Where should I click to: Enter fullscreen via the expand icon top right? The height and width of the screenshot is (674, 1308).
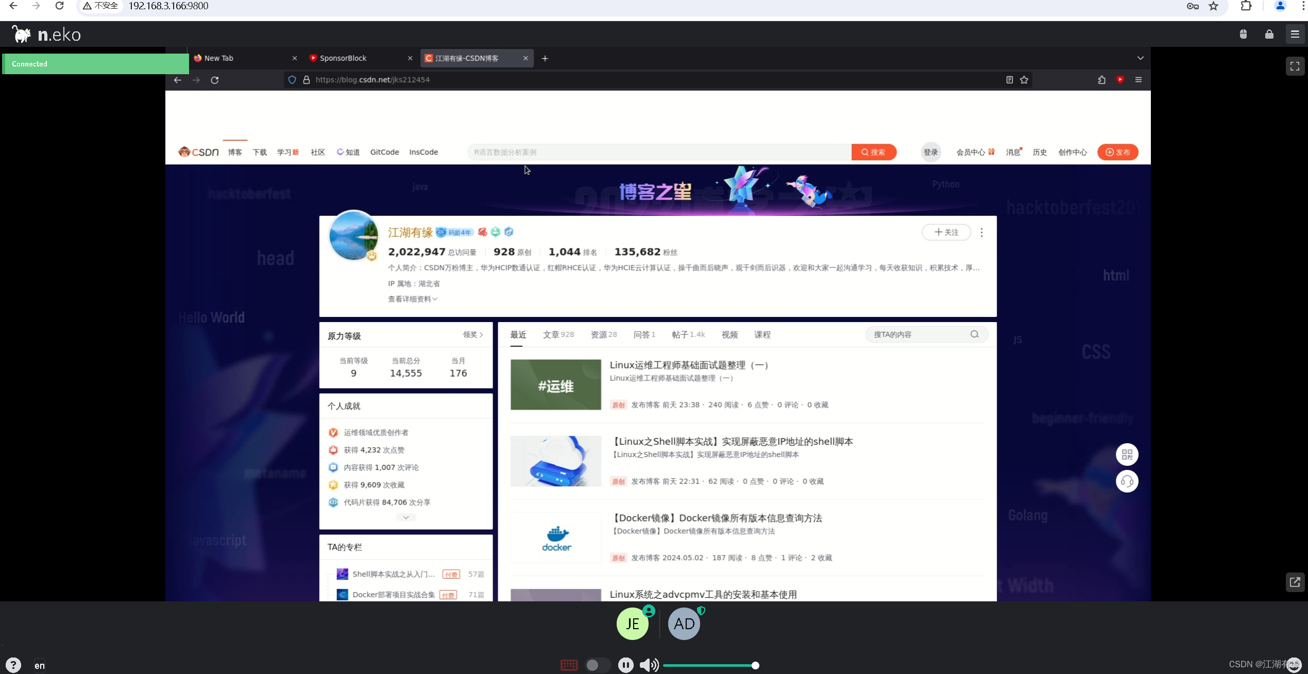point(1295,65)
